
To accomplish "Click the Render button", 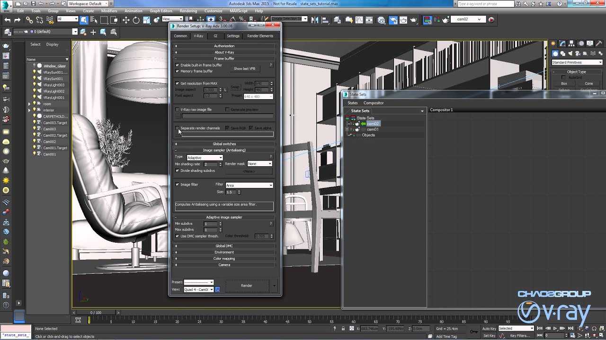I will 247,286.
